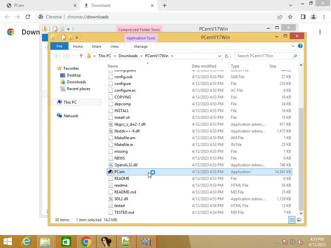Bookmark this tab with the star icon
331x248 pixels.
click(x=290, y=17)
